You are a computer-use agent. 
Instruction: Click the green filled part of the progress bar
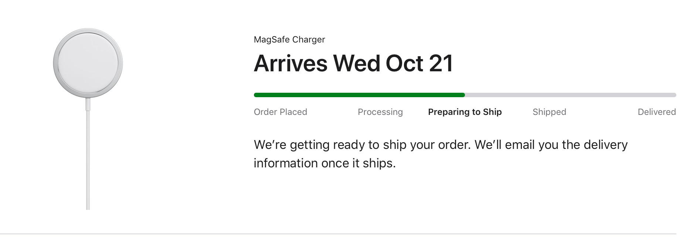click(359, 95)
